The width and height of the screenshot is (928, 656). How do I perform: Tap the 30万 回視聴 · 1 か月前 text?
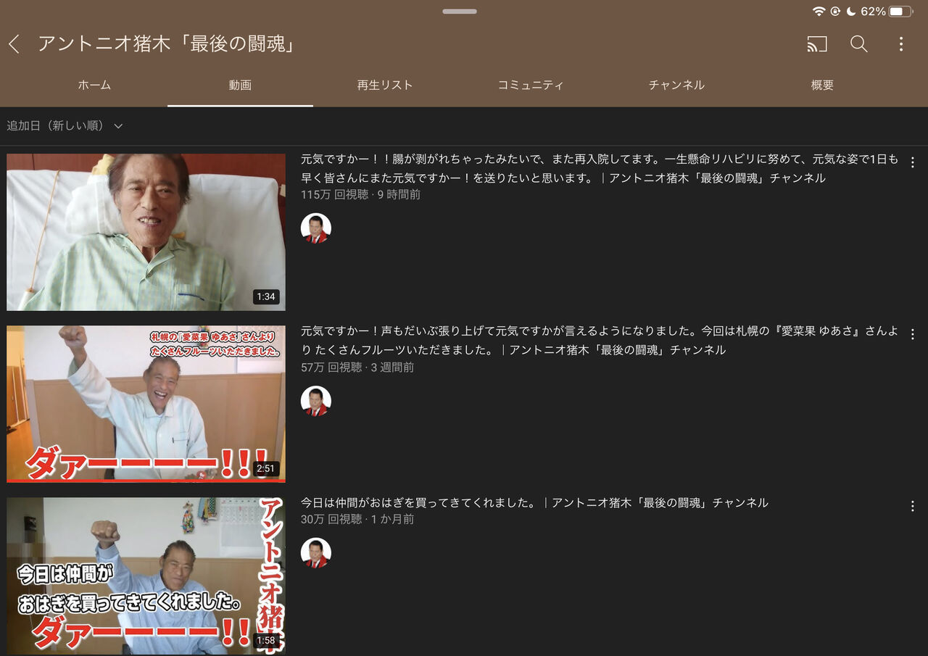tap(357, 520)
